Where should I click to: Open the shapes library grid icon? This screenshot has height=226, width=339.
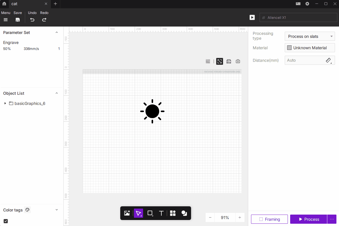[x=173, y=213]
